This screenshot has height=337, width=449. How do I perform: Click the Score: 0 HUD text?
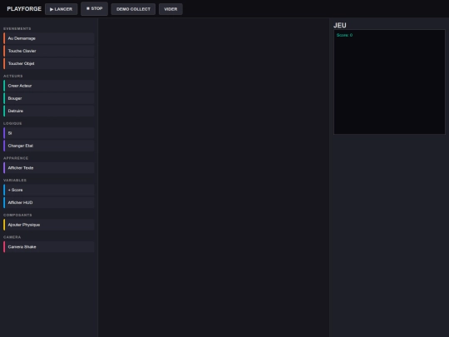344,35
